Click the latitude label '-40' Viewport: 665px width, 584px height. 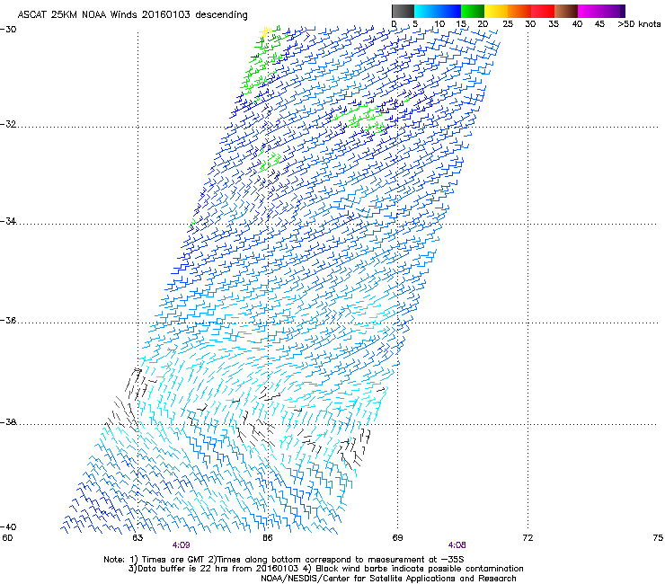point(8,526)
